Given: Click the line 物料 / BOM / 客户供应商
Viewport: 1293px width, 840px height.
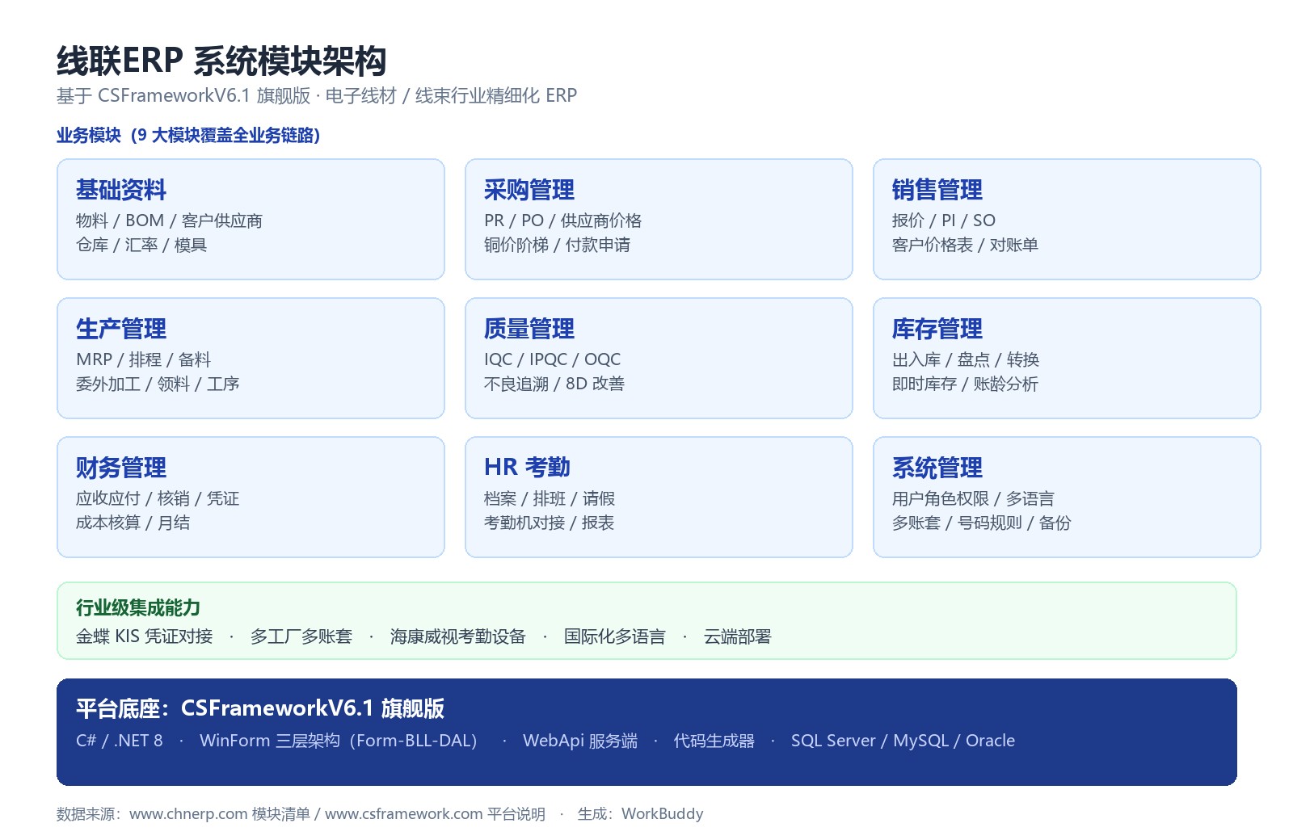Looking at the screenshot, I should pyautogui.click(x=169, y=220).
